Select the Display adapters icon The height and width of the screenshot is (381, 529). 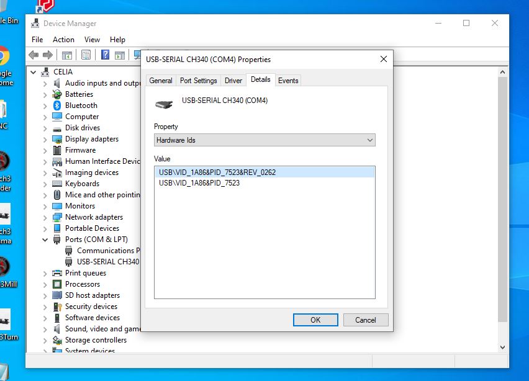tap(57, 139)
